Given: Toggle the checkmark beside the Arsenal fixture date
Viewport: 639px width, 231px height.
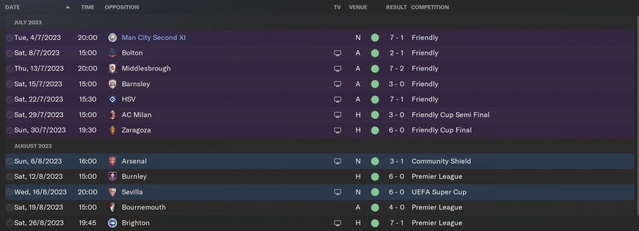Looking at the screenshot, I should tap(9, 161).
